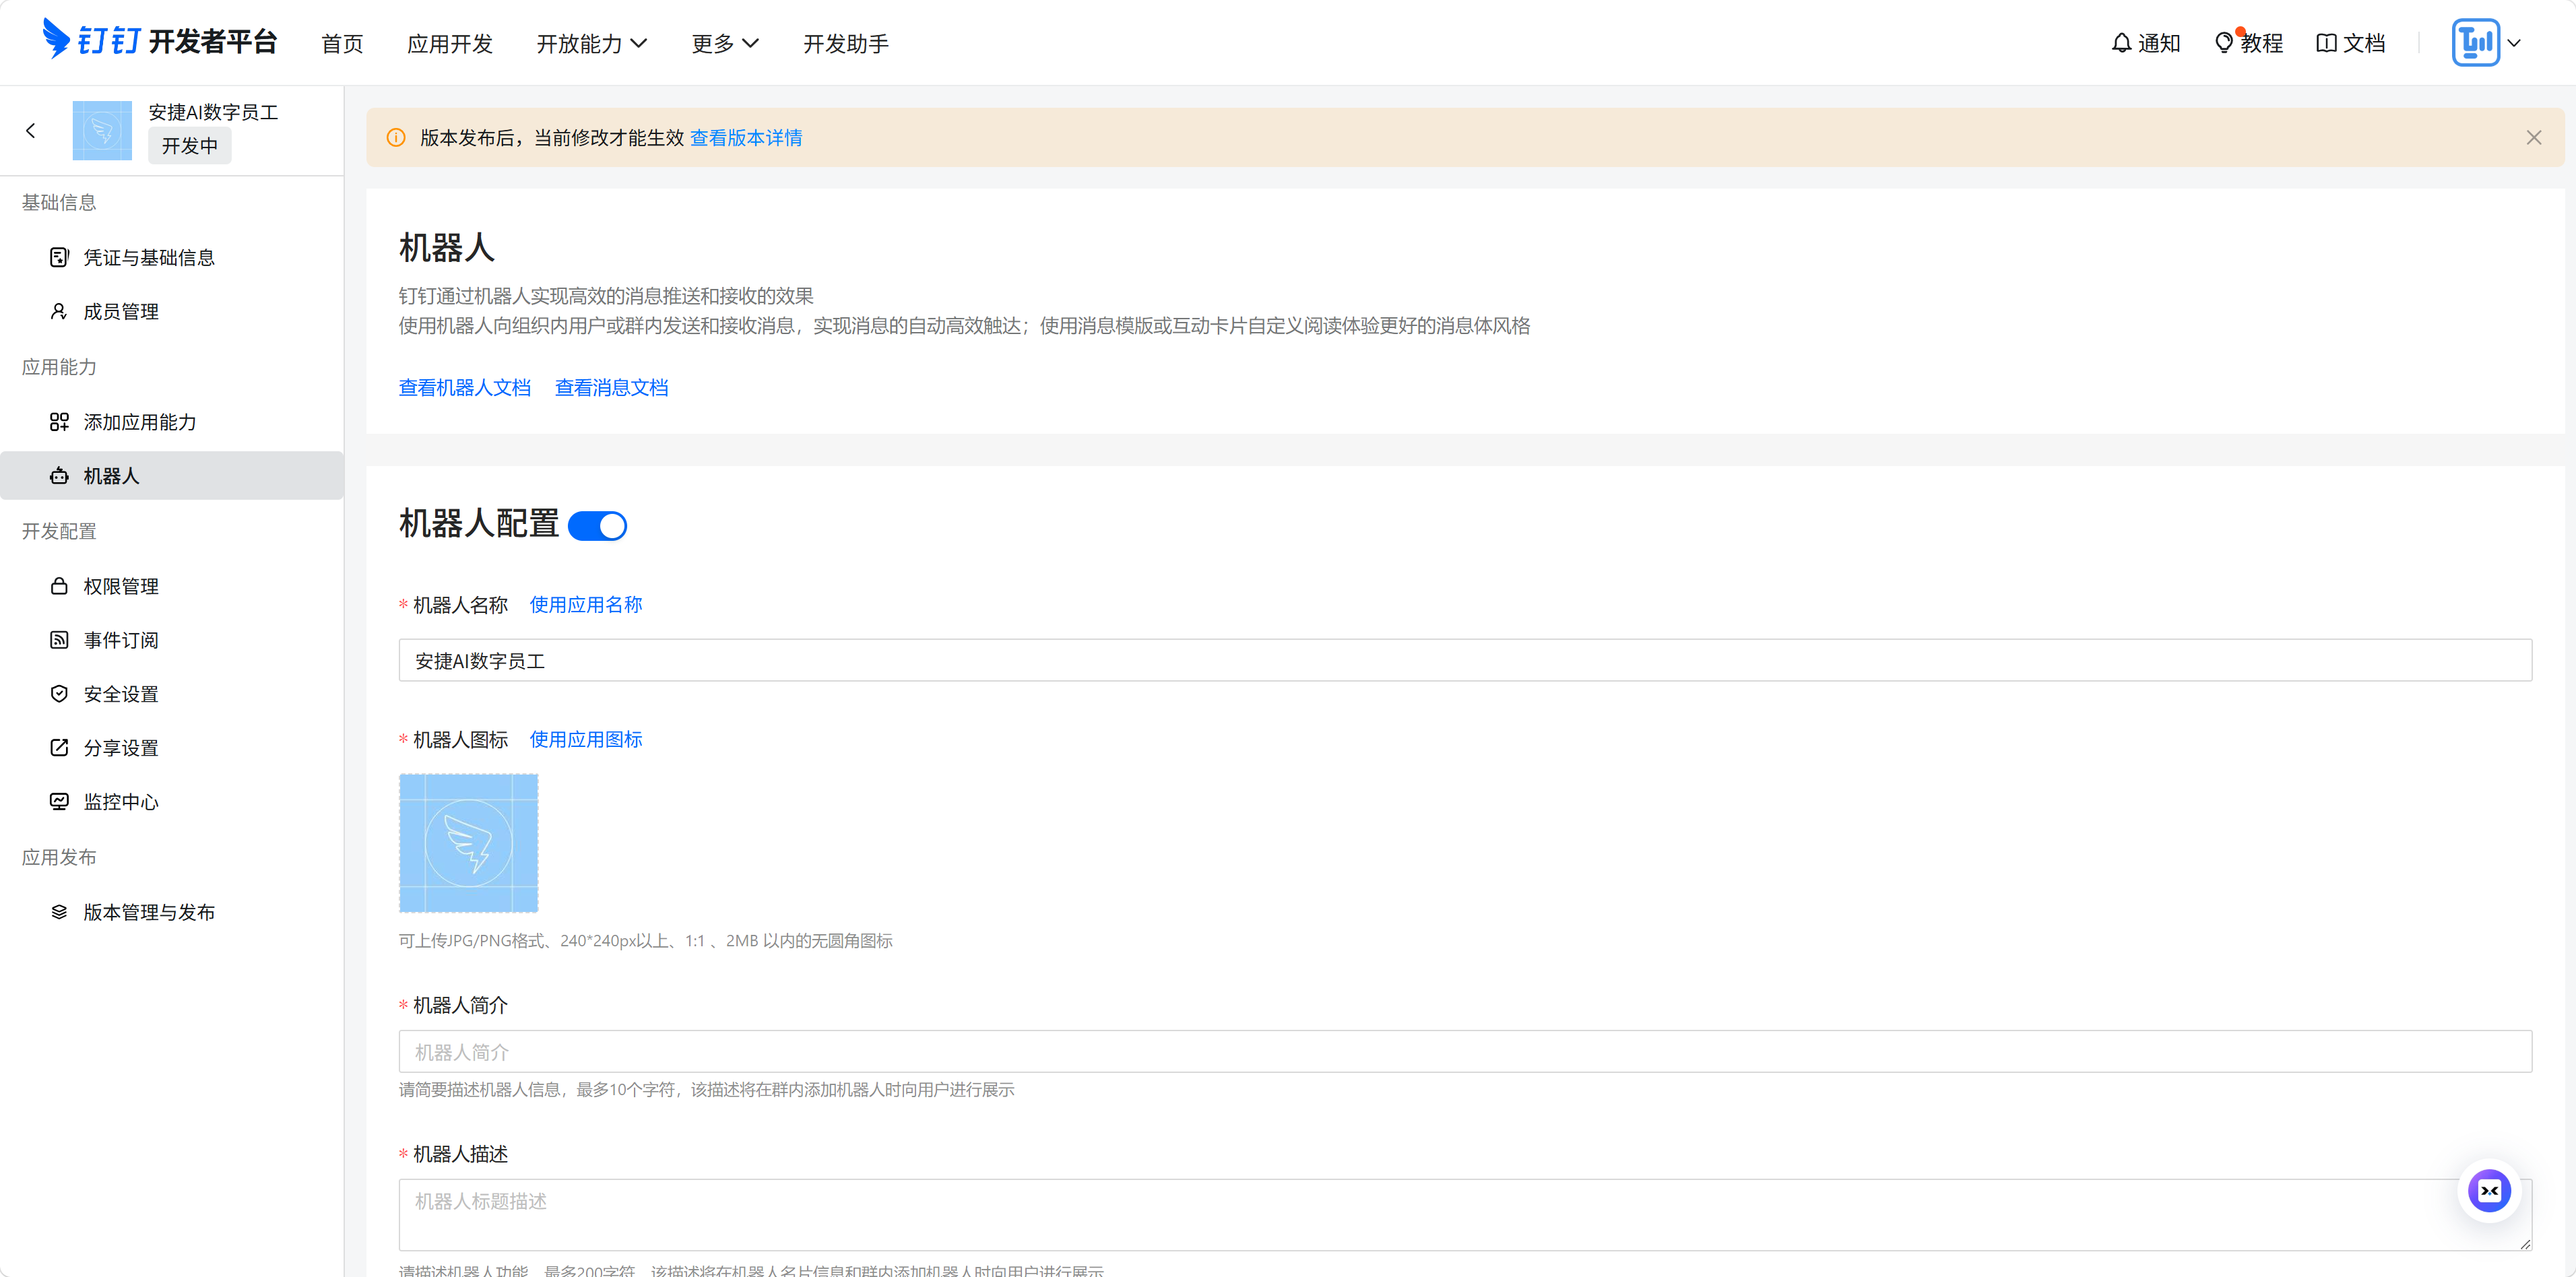Click the 安捷AI数字员工 app name in sidebar
Screen dimensions: 2576x1277
[214, 112]
